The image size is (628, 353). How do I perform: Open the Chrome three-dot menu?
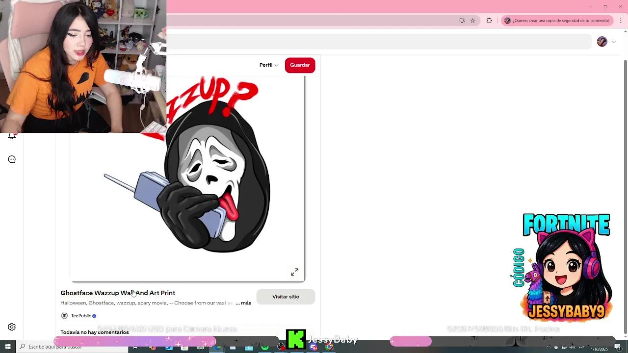[621, 21]
